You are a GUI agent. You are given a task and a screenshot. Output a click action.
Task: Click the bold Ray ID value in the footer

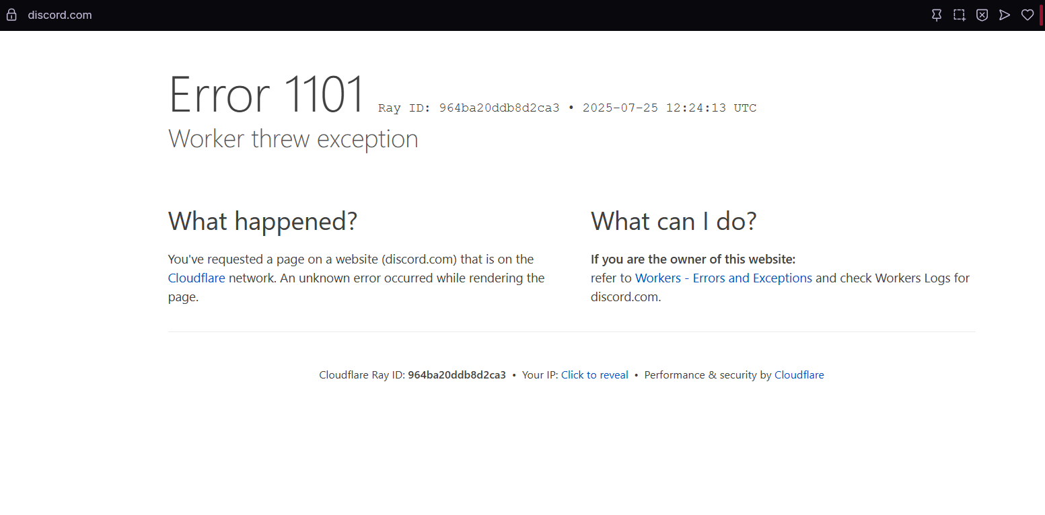pyautogui.click(x=457, y=375)
